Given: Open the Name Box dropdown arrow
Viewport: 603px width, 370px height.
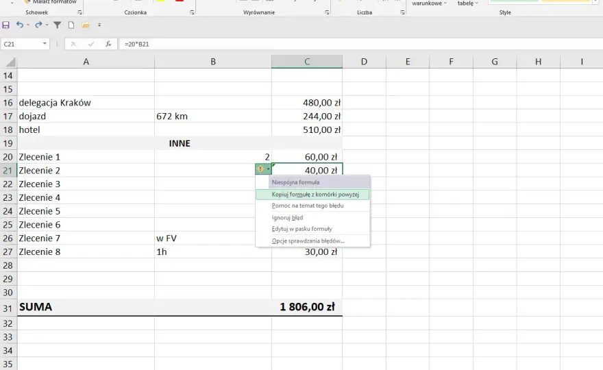Looking at the screenshot, I should [x=45, y=44].
